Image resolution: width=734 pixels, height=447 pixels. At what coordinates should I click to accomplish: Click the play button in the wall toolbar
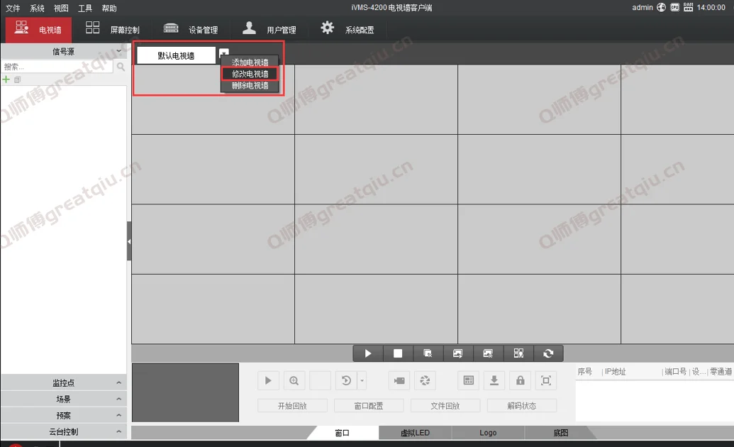point(368,353)
